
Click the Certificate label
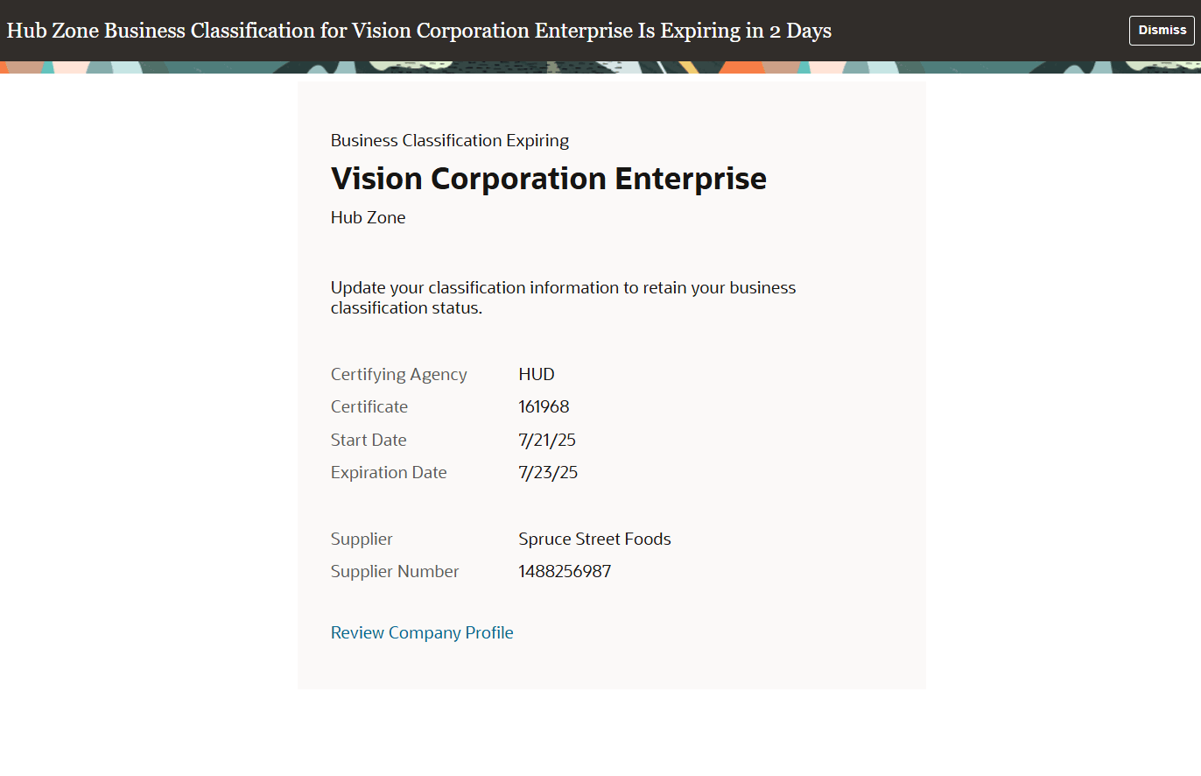point(369,406)
